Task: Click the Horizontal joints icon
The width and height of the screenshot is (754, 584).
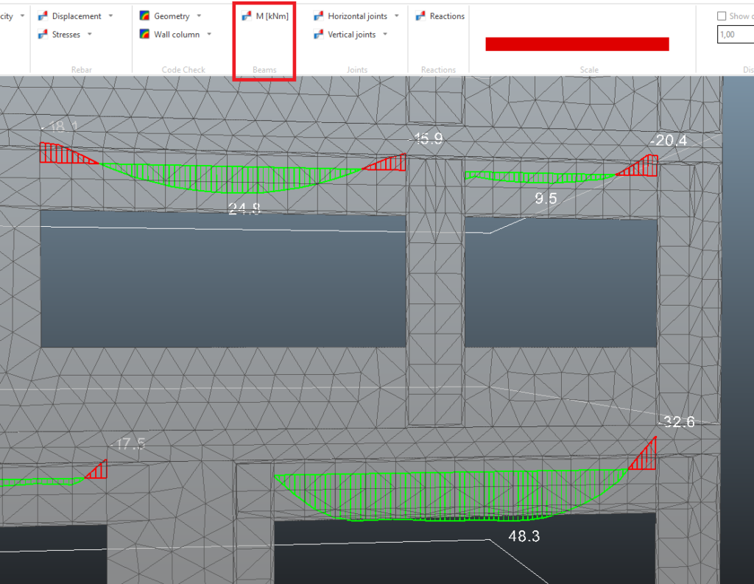Action: pyautogui.click(x=319, y=16)
